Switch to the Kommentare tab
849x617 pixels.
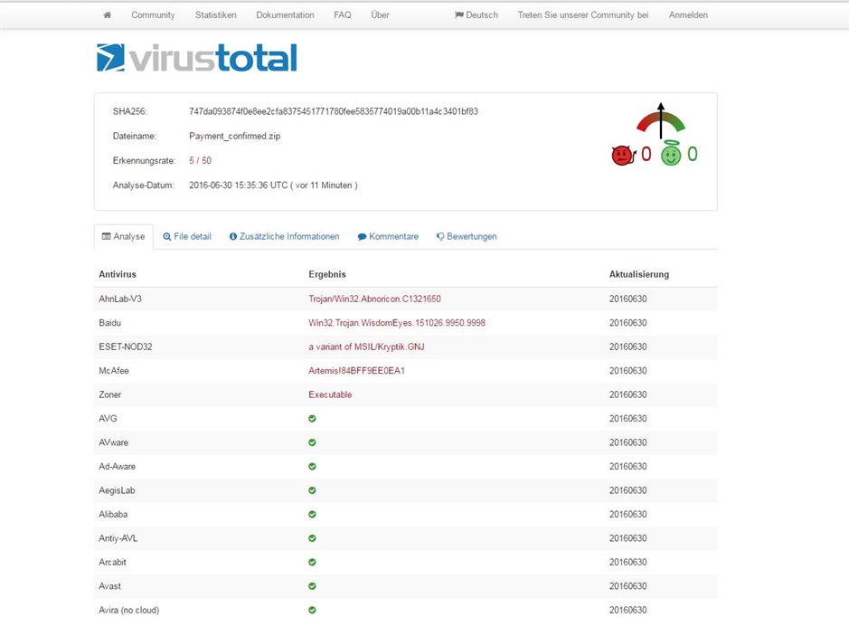click(x=388, y=237)
